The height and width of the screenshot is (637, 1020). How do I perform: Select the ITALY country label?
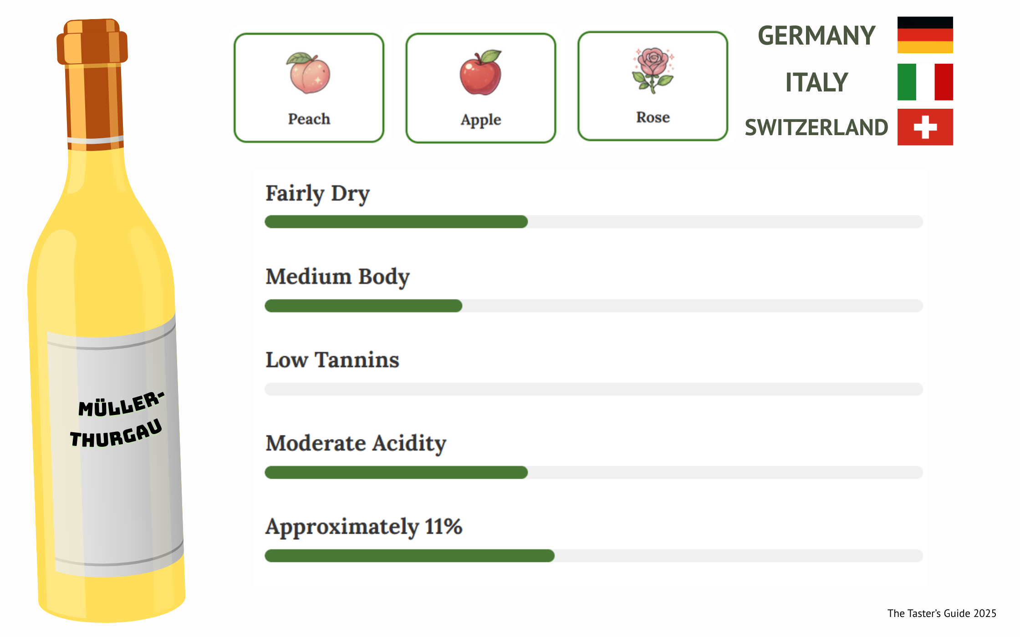[x=816, y=82]
